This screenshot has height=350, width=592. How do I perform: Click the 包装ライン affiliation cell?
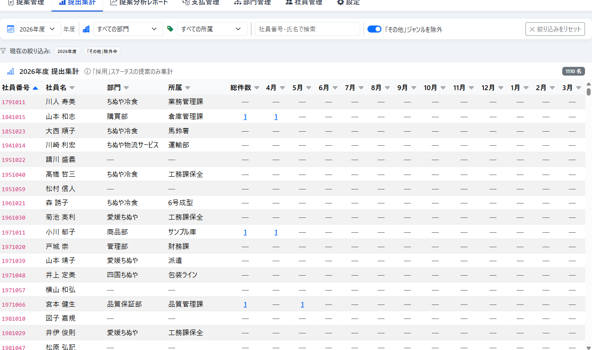183,275
